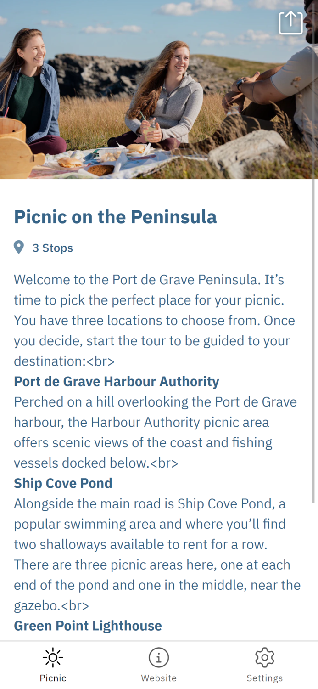Select the Picnic tab in bottom navigation
This screenshot has width=318, height=689.
[53, 664]
